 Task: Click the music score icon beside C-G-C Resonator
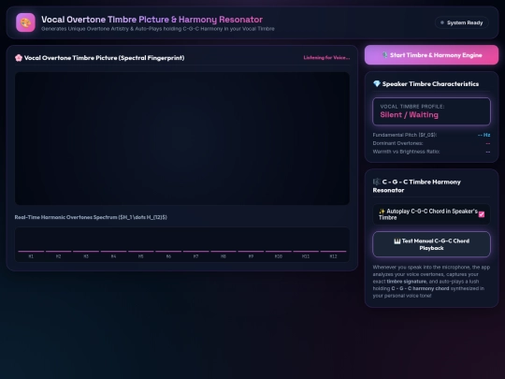377,182
